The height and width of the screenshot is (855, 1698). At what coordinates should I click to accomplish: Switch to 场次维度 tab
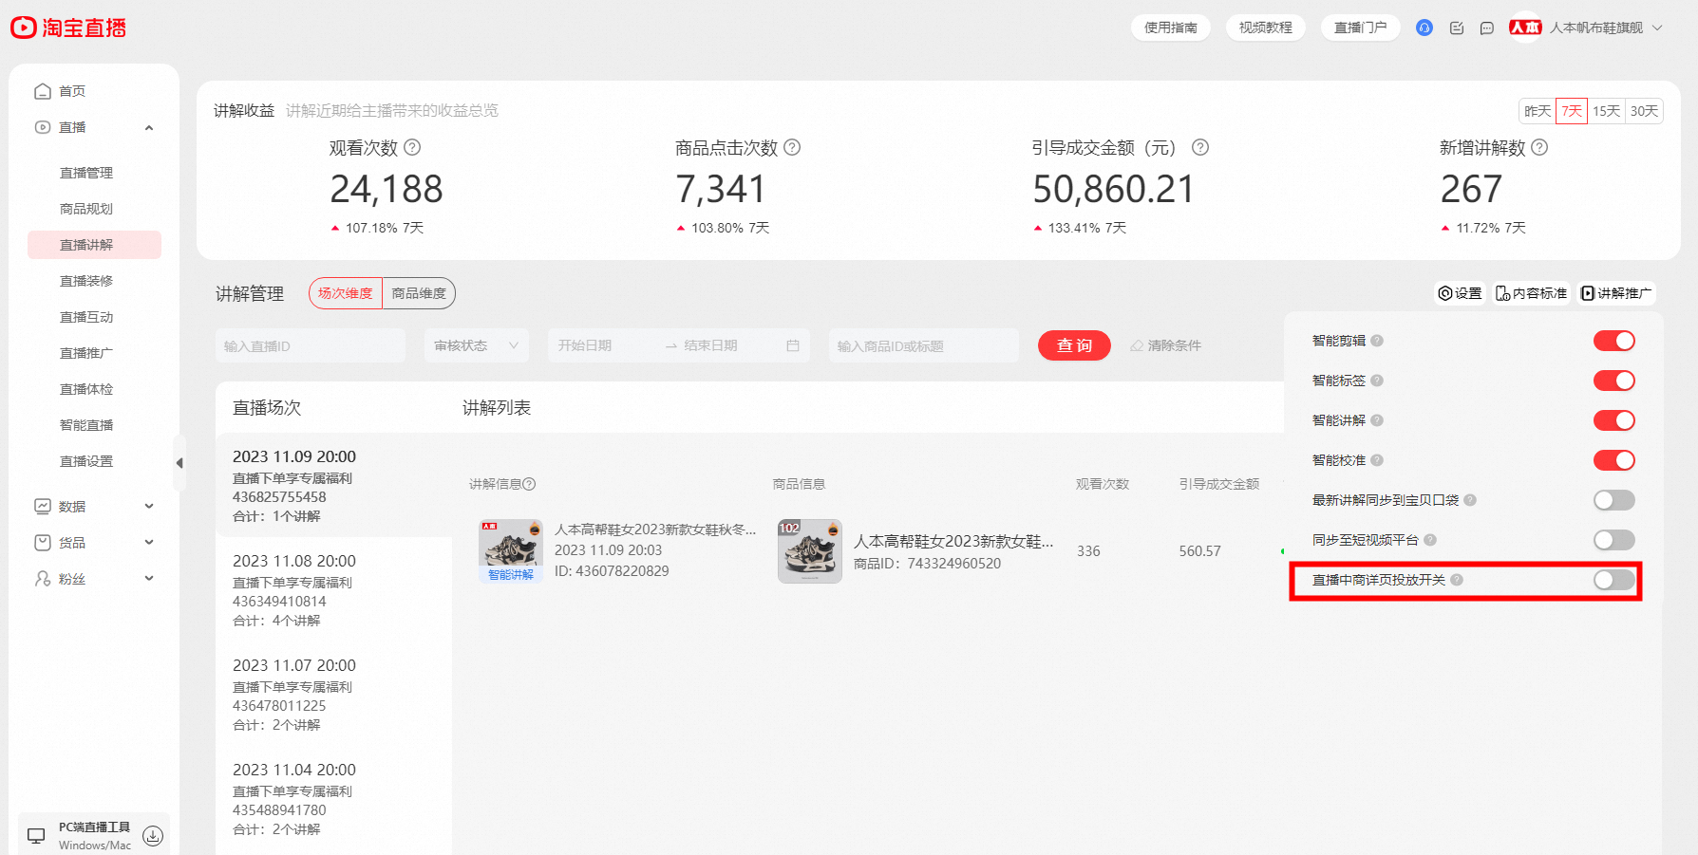coord(346,293)
